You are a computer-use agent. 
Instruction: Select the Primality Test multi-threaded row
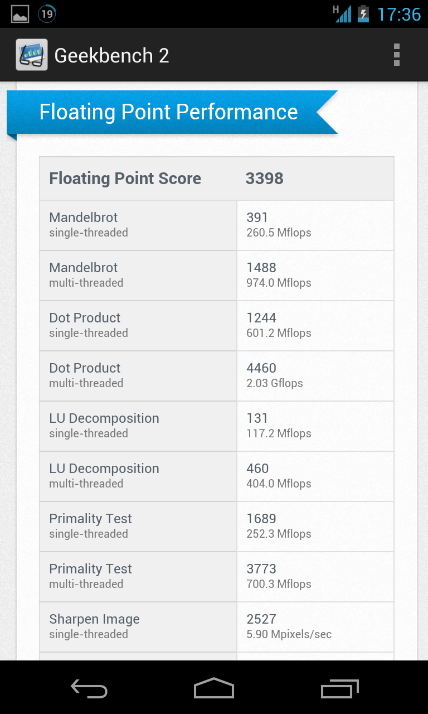click(x=217, y=577)
